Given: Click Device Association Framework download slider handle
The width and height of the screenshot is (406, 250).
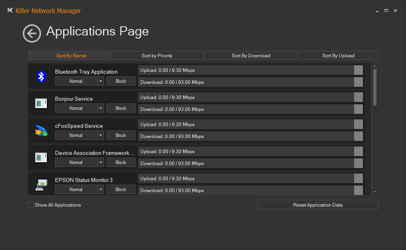Looking at the screenshot, I should 359,163.
